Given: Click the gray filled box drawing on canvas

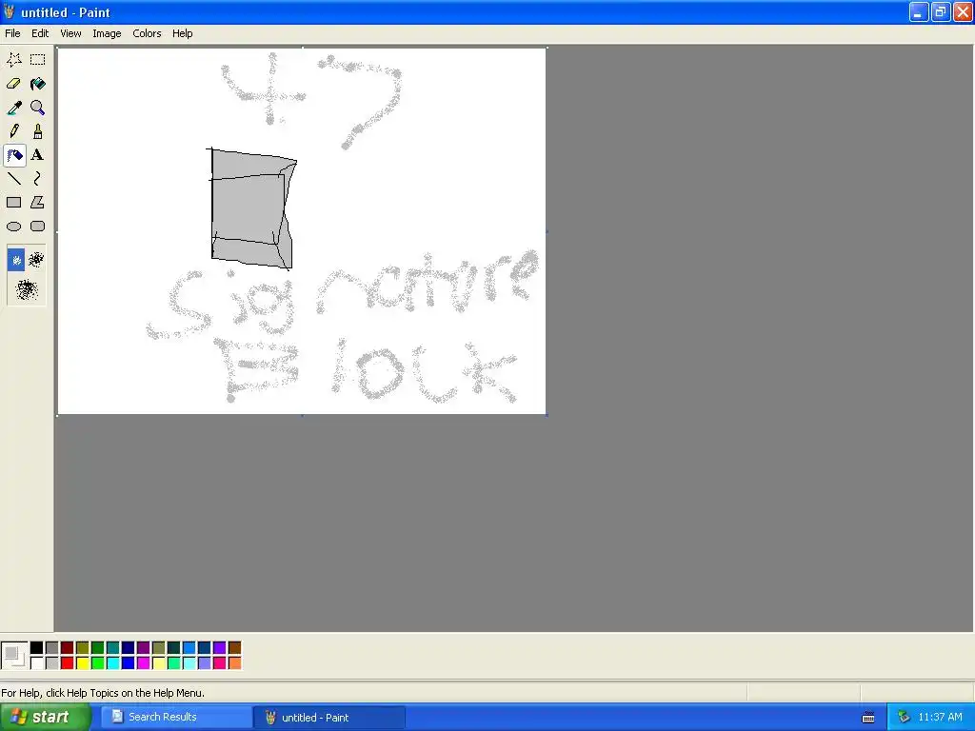Looking at the screenshot, I should [x=251, y=208].
